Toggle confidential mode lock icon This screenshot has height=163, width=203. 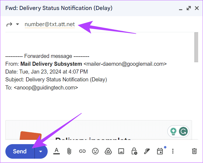[x=134, y=151]
